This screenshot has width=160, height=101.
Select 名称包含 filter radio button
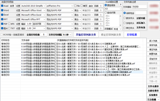coord(125,13)
